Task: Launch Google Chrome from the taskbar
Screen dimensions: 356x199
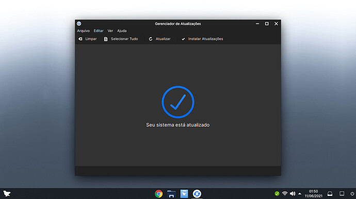Action: coord(159,194)
